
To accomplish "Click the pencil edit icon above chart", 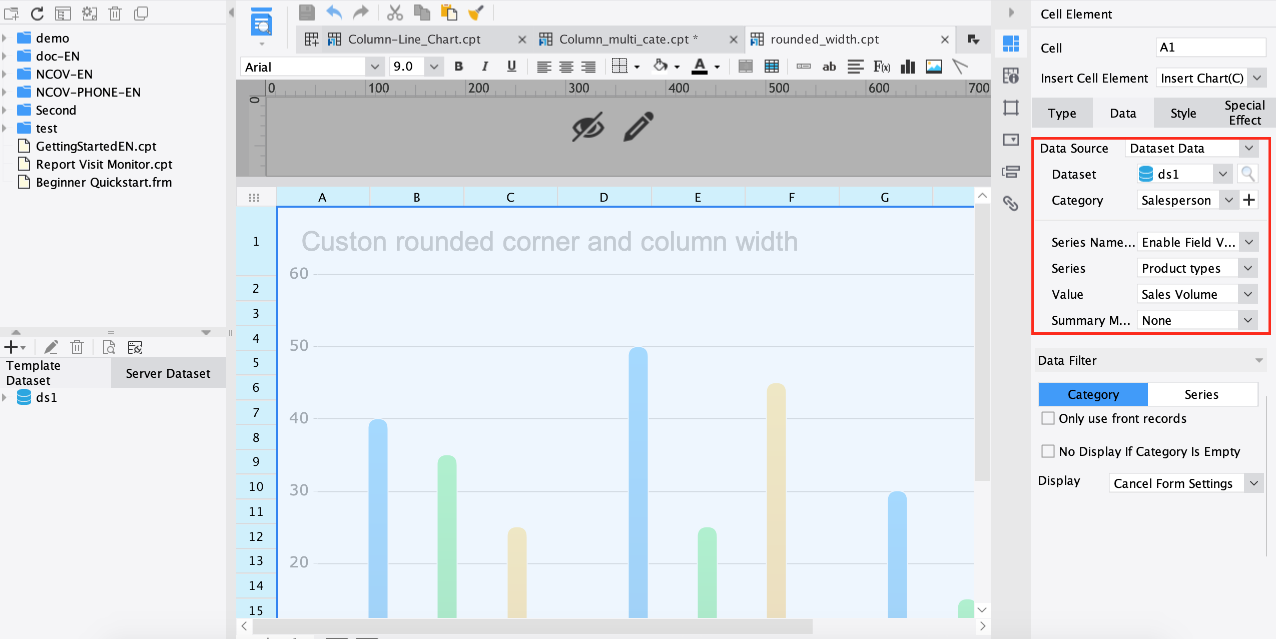I will pos(638,126).
